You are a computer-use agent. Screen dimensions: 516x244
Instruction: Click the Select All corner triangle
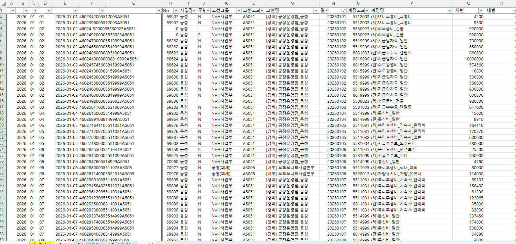pyautogui.click(x=3, y=3)
